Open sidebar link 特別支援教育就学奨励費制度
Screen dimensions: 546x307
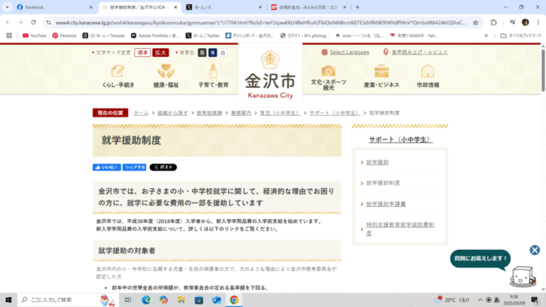point(400,229)
